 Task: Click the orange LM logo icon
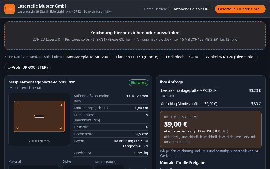point(9,9)
